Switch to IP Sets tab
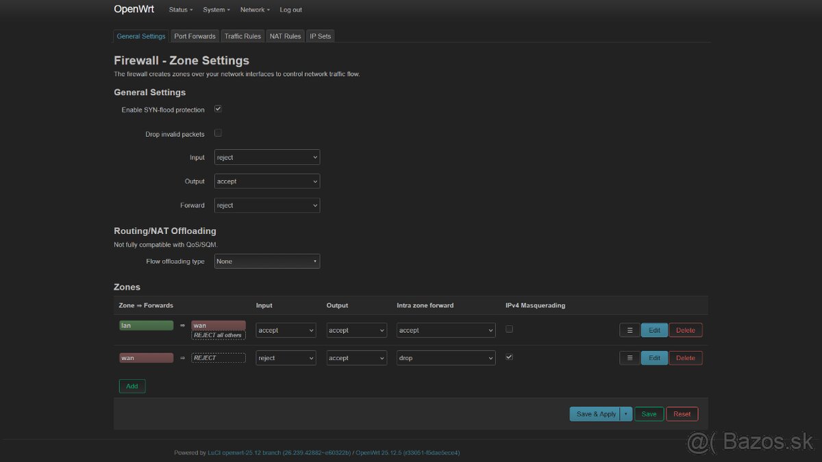The width and height of the screenshot is (822, 462). coord(320,36)
